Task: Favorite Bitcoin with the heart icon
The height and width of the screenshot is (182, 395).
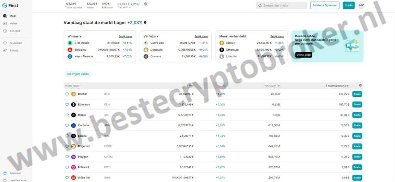Action: pyautogui.click(x=67, y=94)
